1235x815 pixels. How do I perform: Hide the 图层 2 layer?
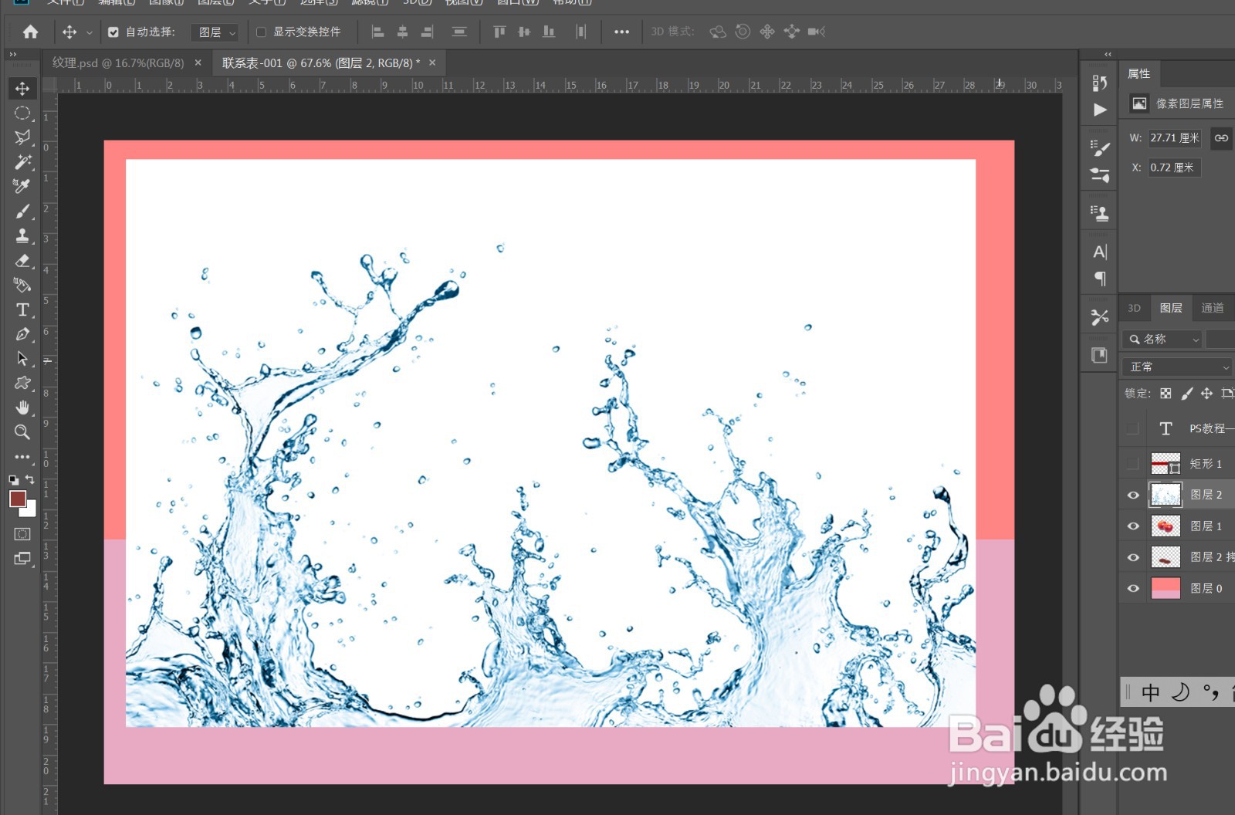point(1132,495)
